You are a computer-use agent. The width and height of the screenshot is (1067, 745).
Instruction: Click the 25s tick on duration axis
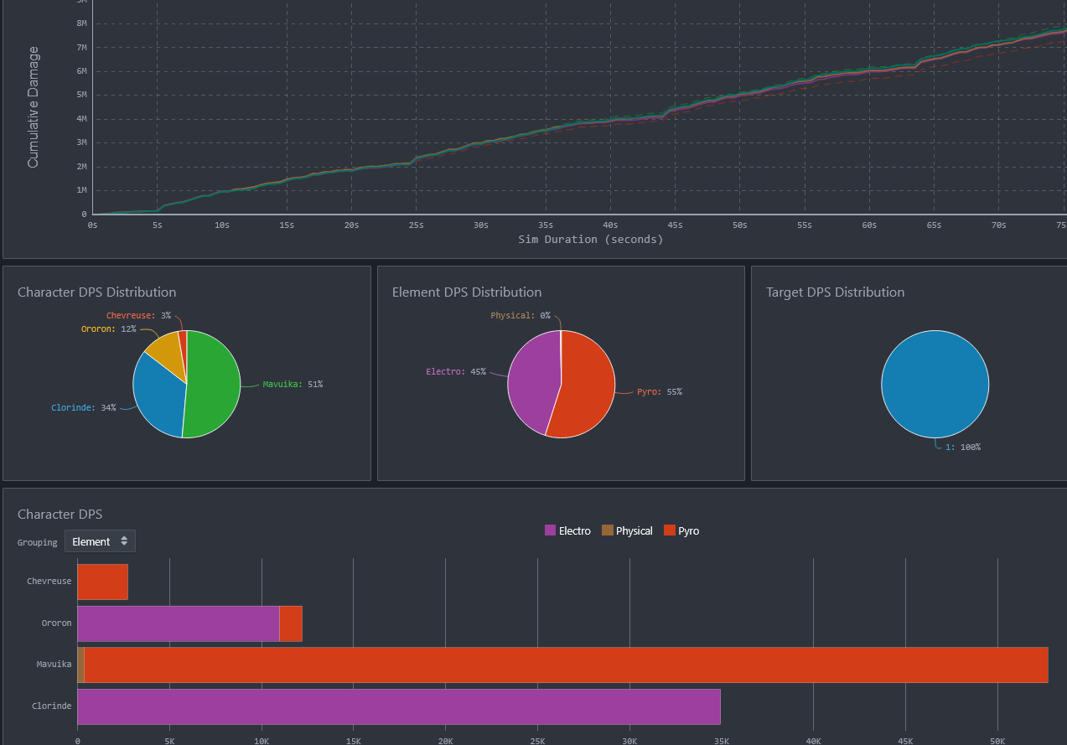[416, 225]
